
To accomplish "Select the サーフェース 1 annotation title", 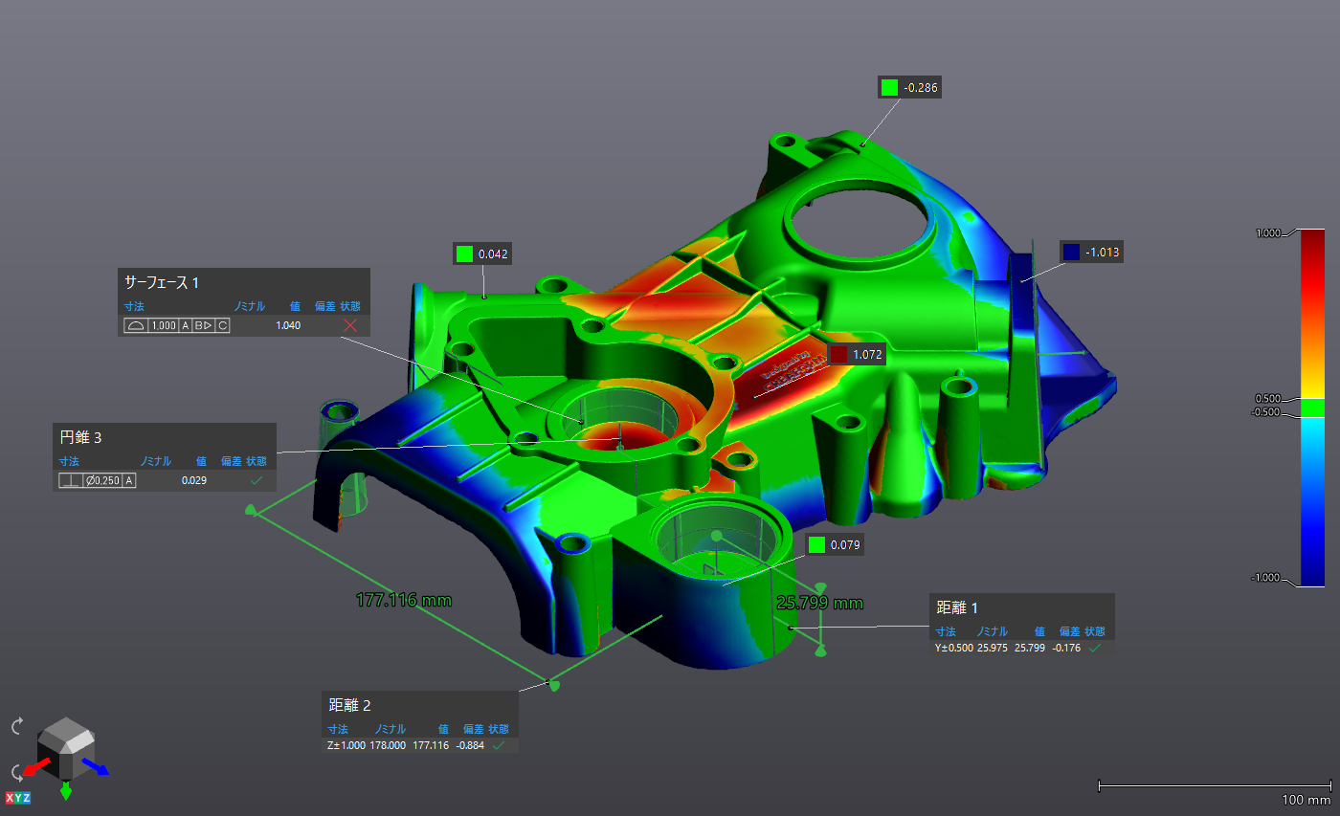I will pos(162,283).
